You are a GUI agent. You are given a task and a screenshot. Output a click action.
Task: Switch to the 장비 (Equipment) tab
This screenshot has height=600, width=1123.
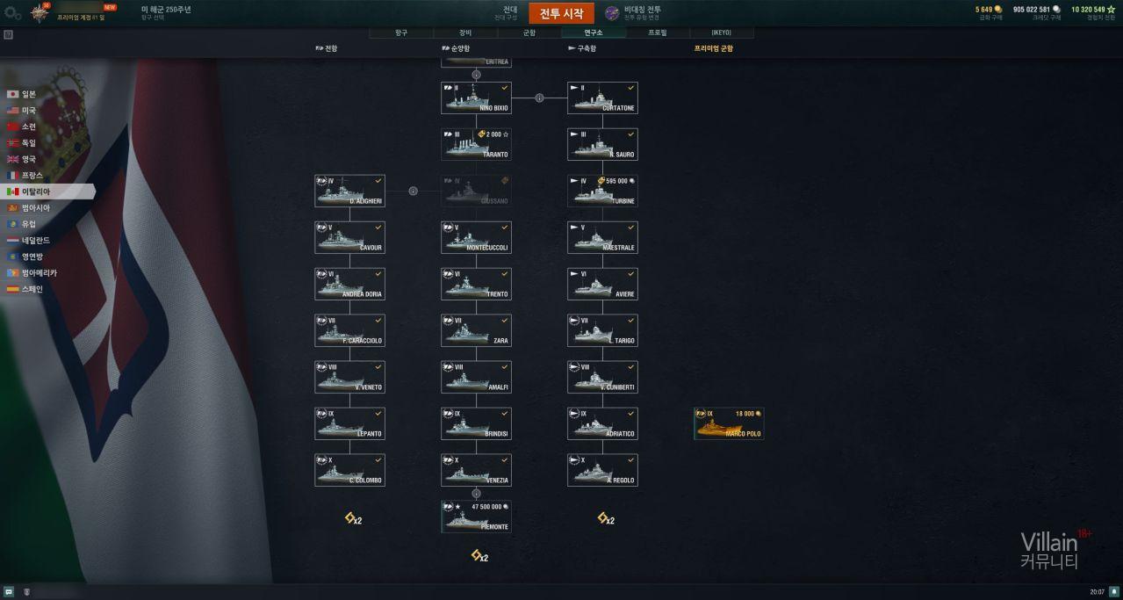[465, 33]
